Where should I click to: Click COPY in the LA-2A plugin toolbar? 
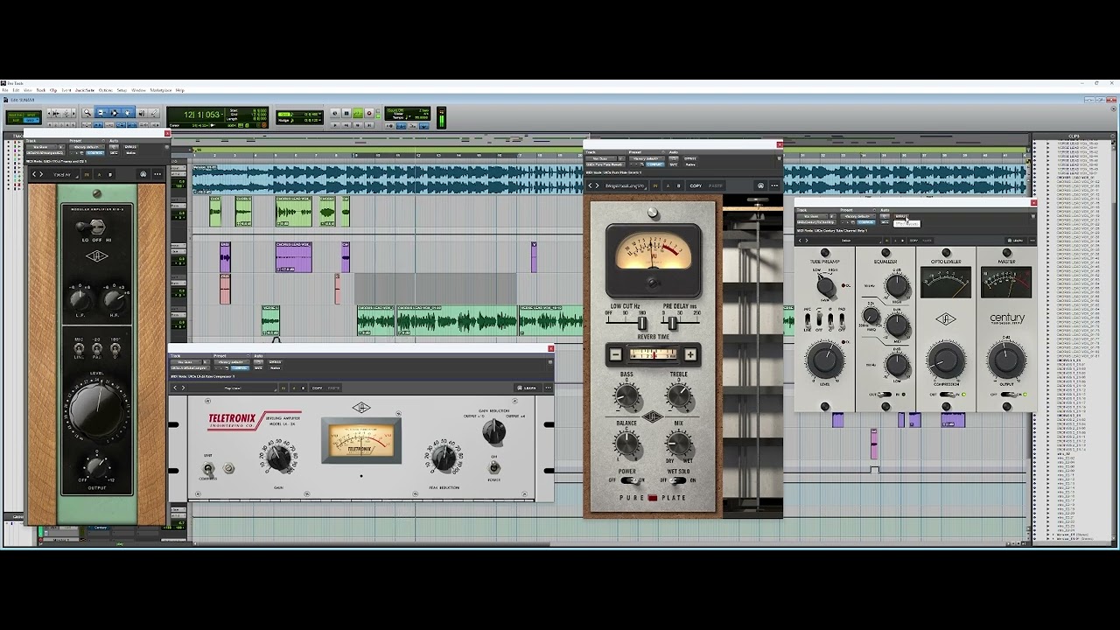(x=317, y=388)
